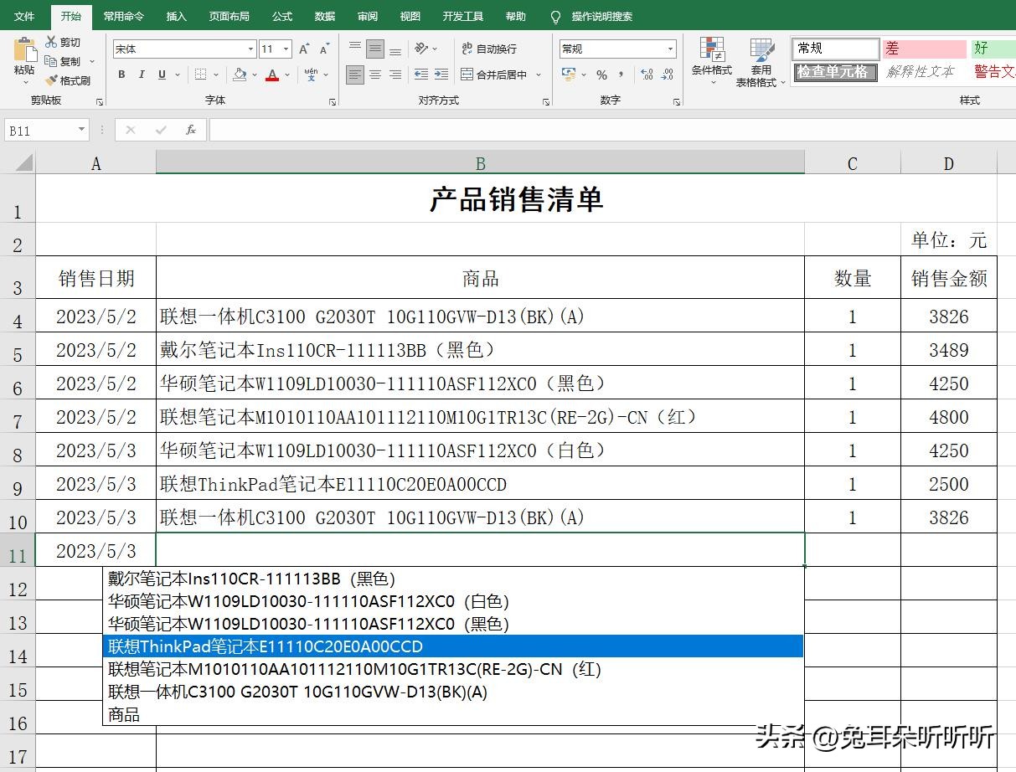
Task: Increase the cell indent
Action: tap(441, 75)
